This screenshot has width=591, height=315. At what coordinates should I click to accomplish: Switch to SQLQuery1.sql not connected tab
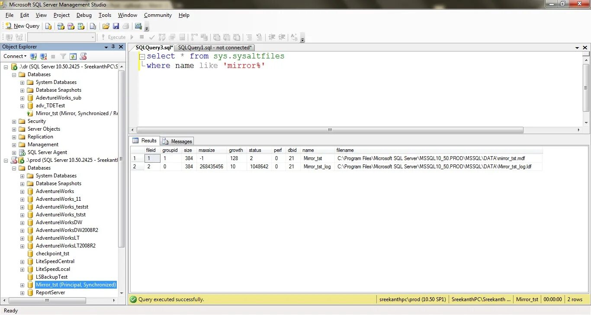(x=215, y=48)
